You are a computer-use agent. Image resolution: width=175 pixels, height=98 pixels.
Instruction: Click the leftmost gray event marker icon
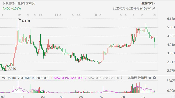coord(2,15)
